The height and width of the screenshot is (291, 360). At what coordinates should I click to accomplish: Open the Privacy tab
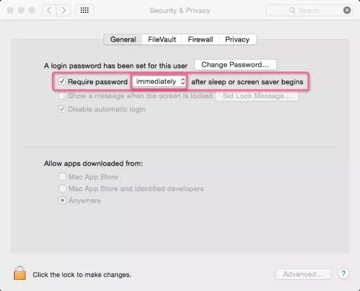tap(237, 39)
